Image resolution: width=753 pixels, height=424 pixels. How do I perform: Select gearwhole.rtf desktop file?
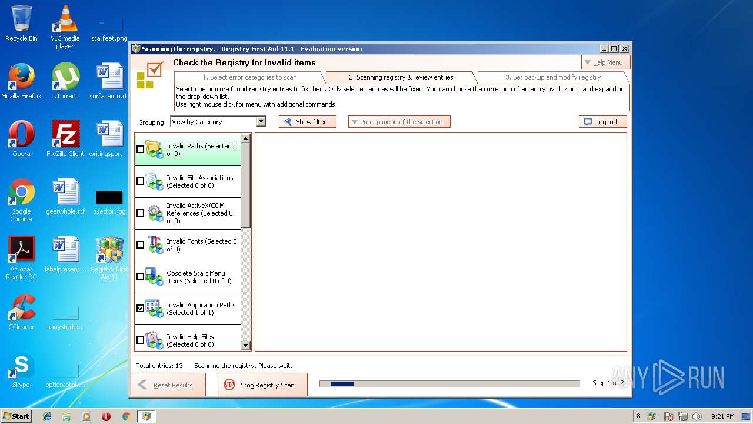click(65, 197)
